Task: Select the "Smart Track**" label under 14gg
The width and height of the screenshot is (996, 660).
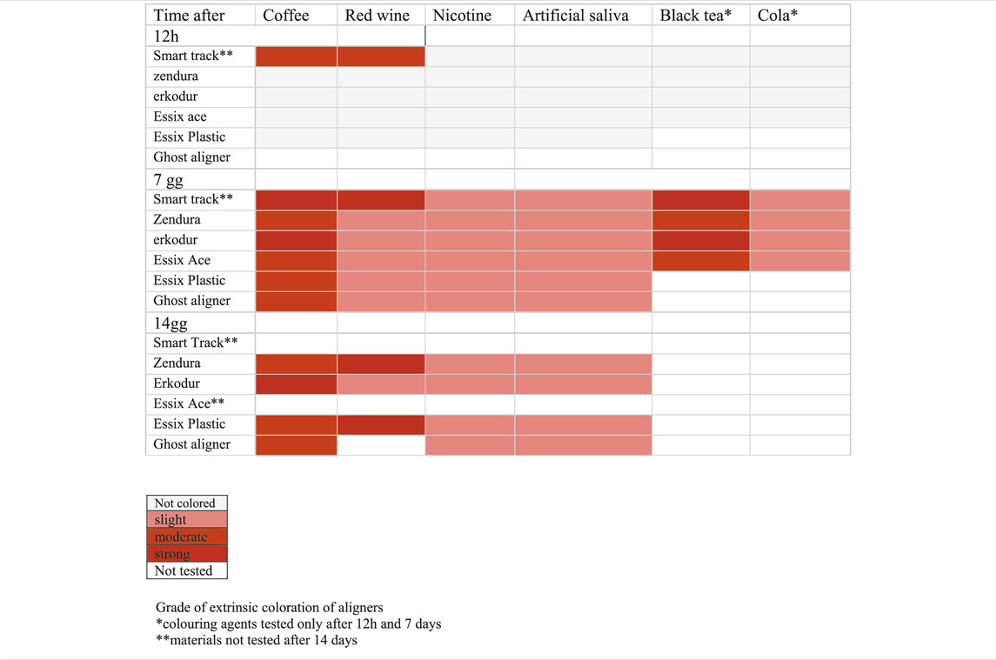Action: tap(196, 343)
